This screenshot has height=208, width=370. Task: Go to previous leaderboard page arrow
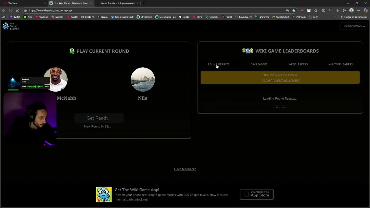tap(277, 108)
